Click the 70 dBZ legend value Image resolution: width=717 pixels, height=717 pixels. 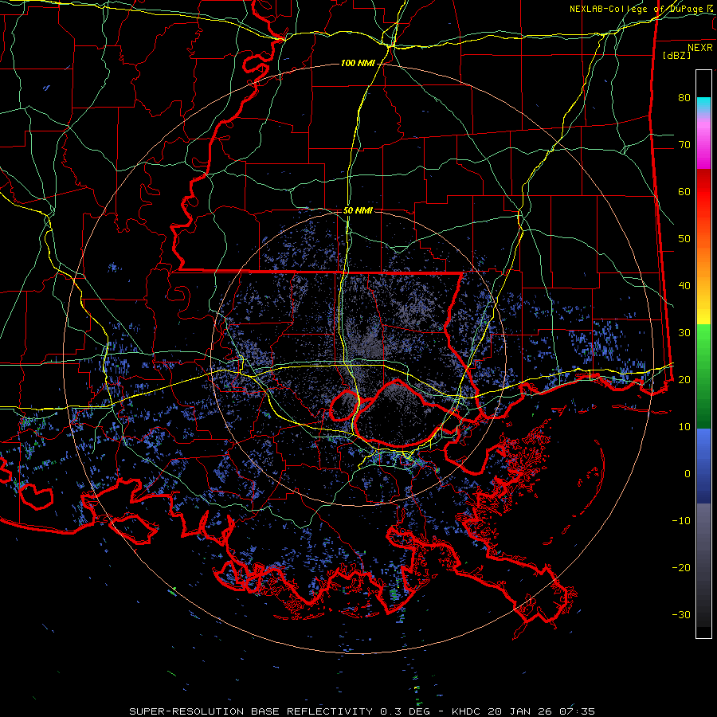point(684,144)
